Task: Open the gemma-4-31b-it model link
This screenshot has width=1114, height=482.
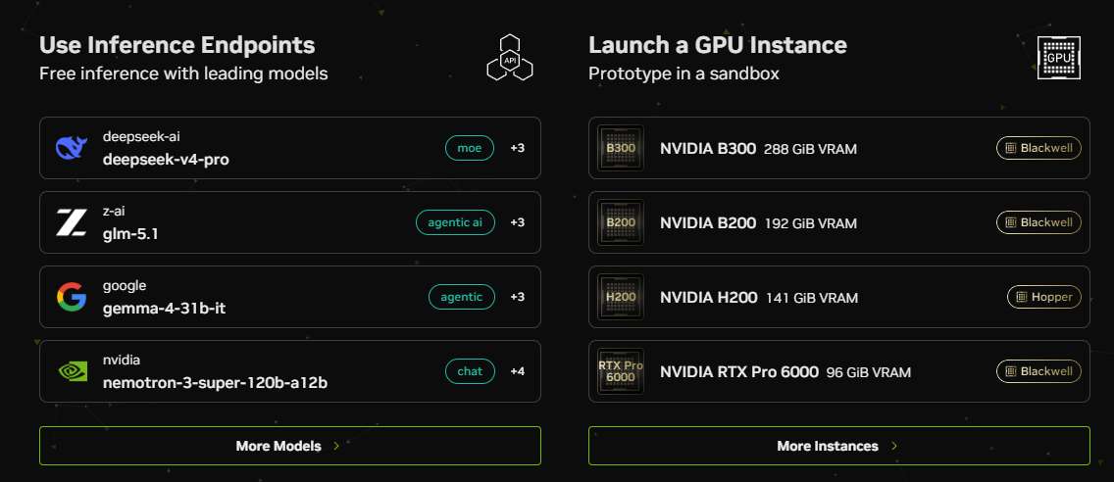Action: click(165, 308)
